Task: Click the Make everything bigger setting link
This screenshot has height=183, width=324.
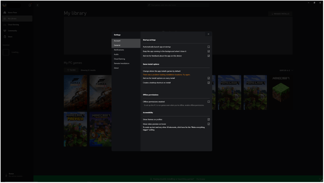Action: (x=174, y=128)
